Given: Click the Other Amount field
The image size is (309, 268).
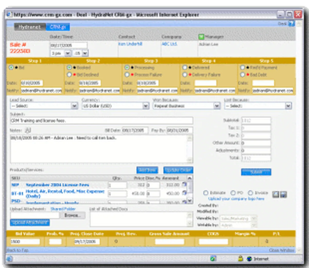Looking at the screenshot, I should [x=256, y=143].
